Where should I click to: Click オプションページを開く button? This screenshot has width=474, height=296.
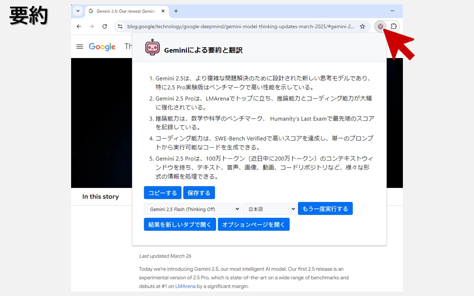[x=254, y=225]
